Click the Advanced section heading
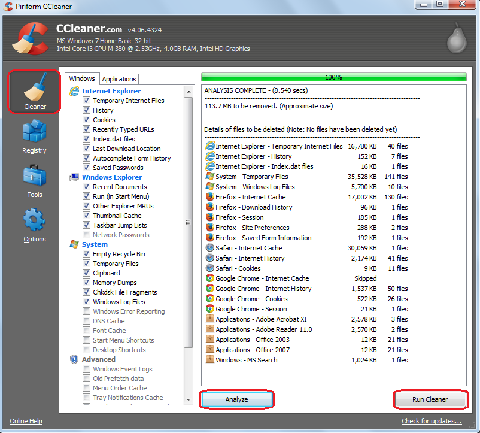The width and height of the screenshot is (480, 433). coord(99,359)
